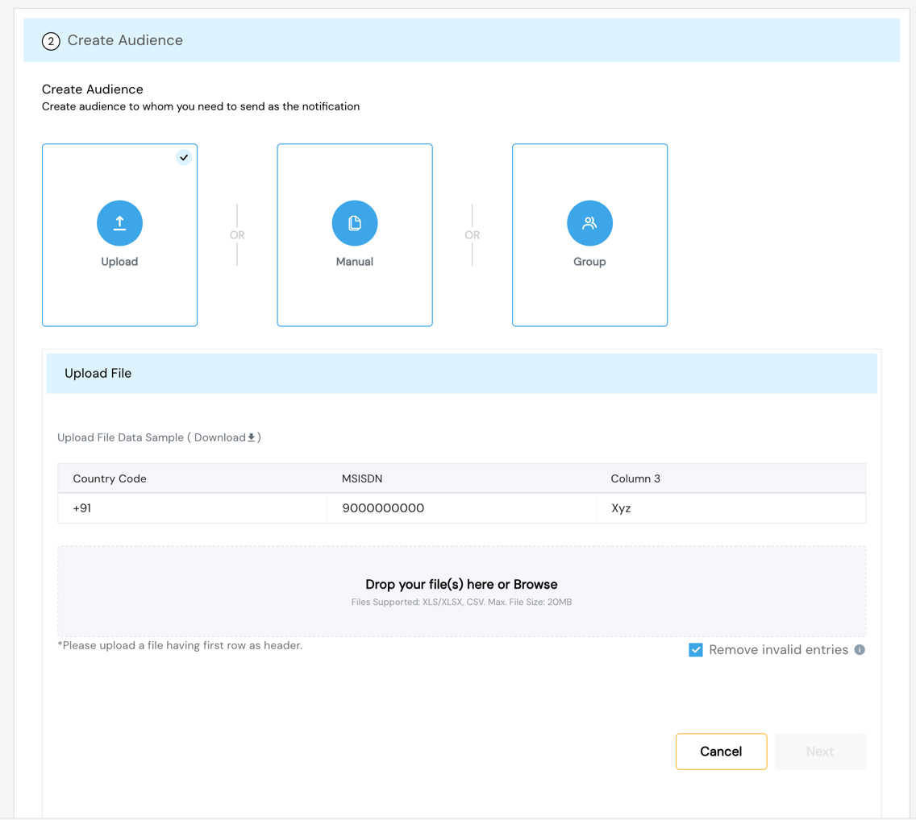The image size is (916, 820).
Task: Click the Upload card label
Action: [120, 262]
